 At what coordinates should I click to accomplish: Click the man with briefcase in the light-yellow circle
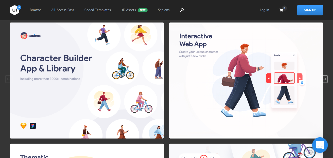click(x=104, y=101)
